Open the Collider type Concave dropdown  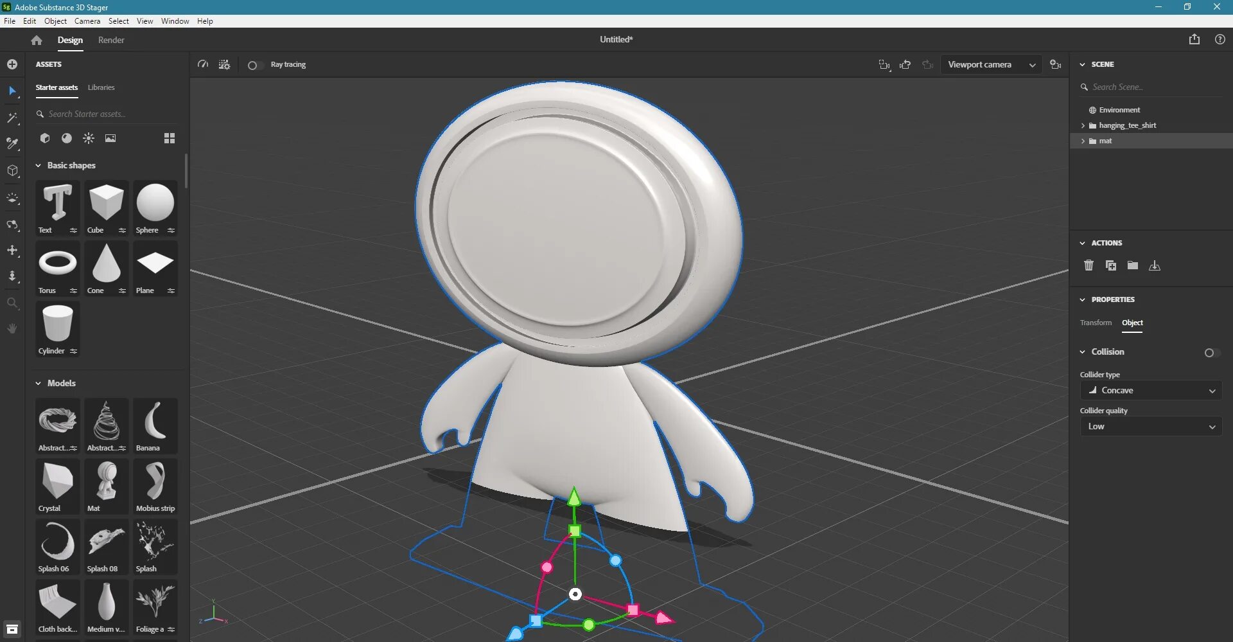click(x=1151, y=390)
